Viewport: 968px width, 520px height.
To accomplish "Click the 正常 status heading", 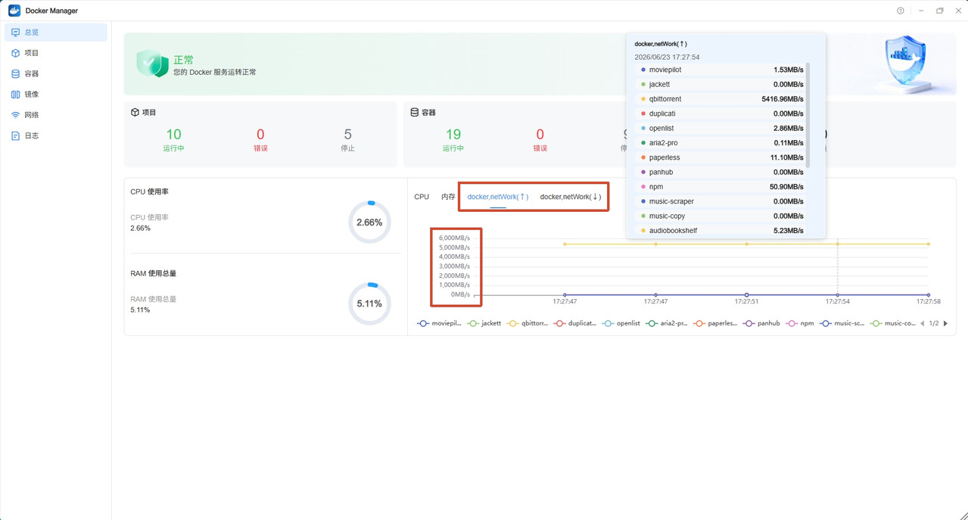I will point(184,60).
